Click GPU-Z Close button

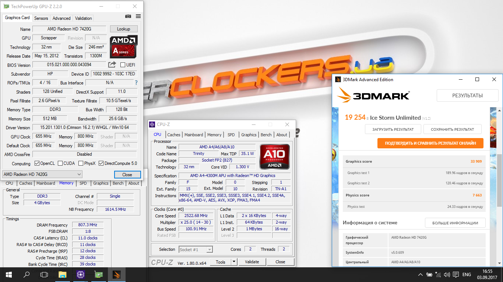(x=127, y=174)
